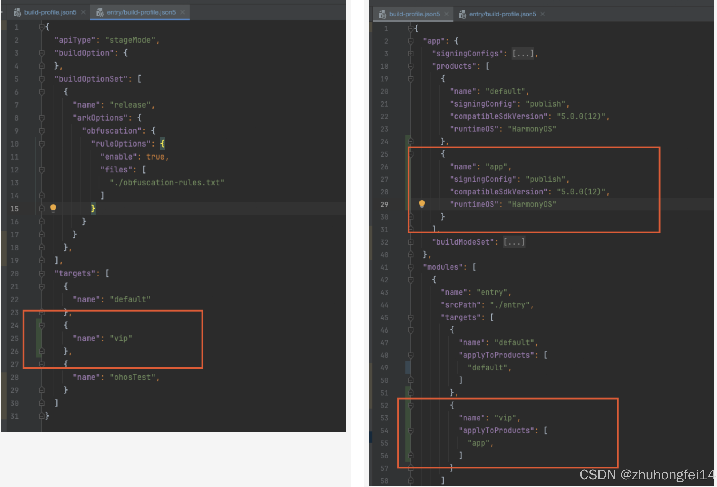Switch to left entry/build-profile.json5 tab
Image resolution: width=717 pixels, height=487 pixels.
coord(141,12)
